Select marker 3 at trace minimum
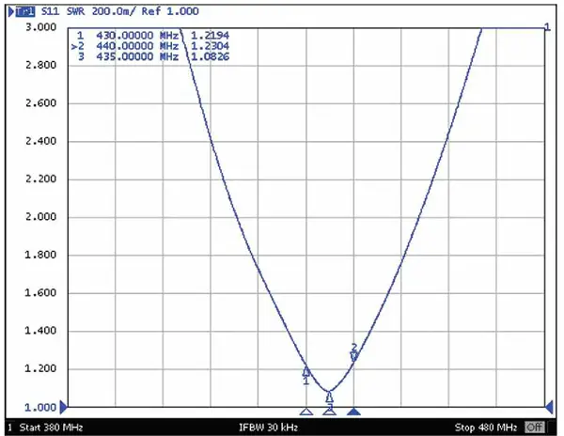 coord(329,397)
